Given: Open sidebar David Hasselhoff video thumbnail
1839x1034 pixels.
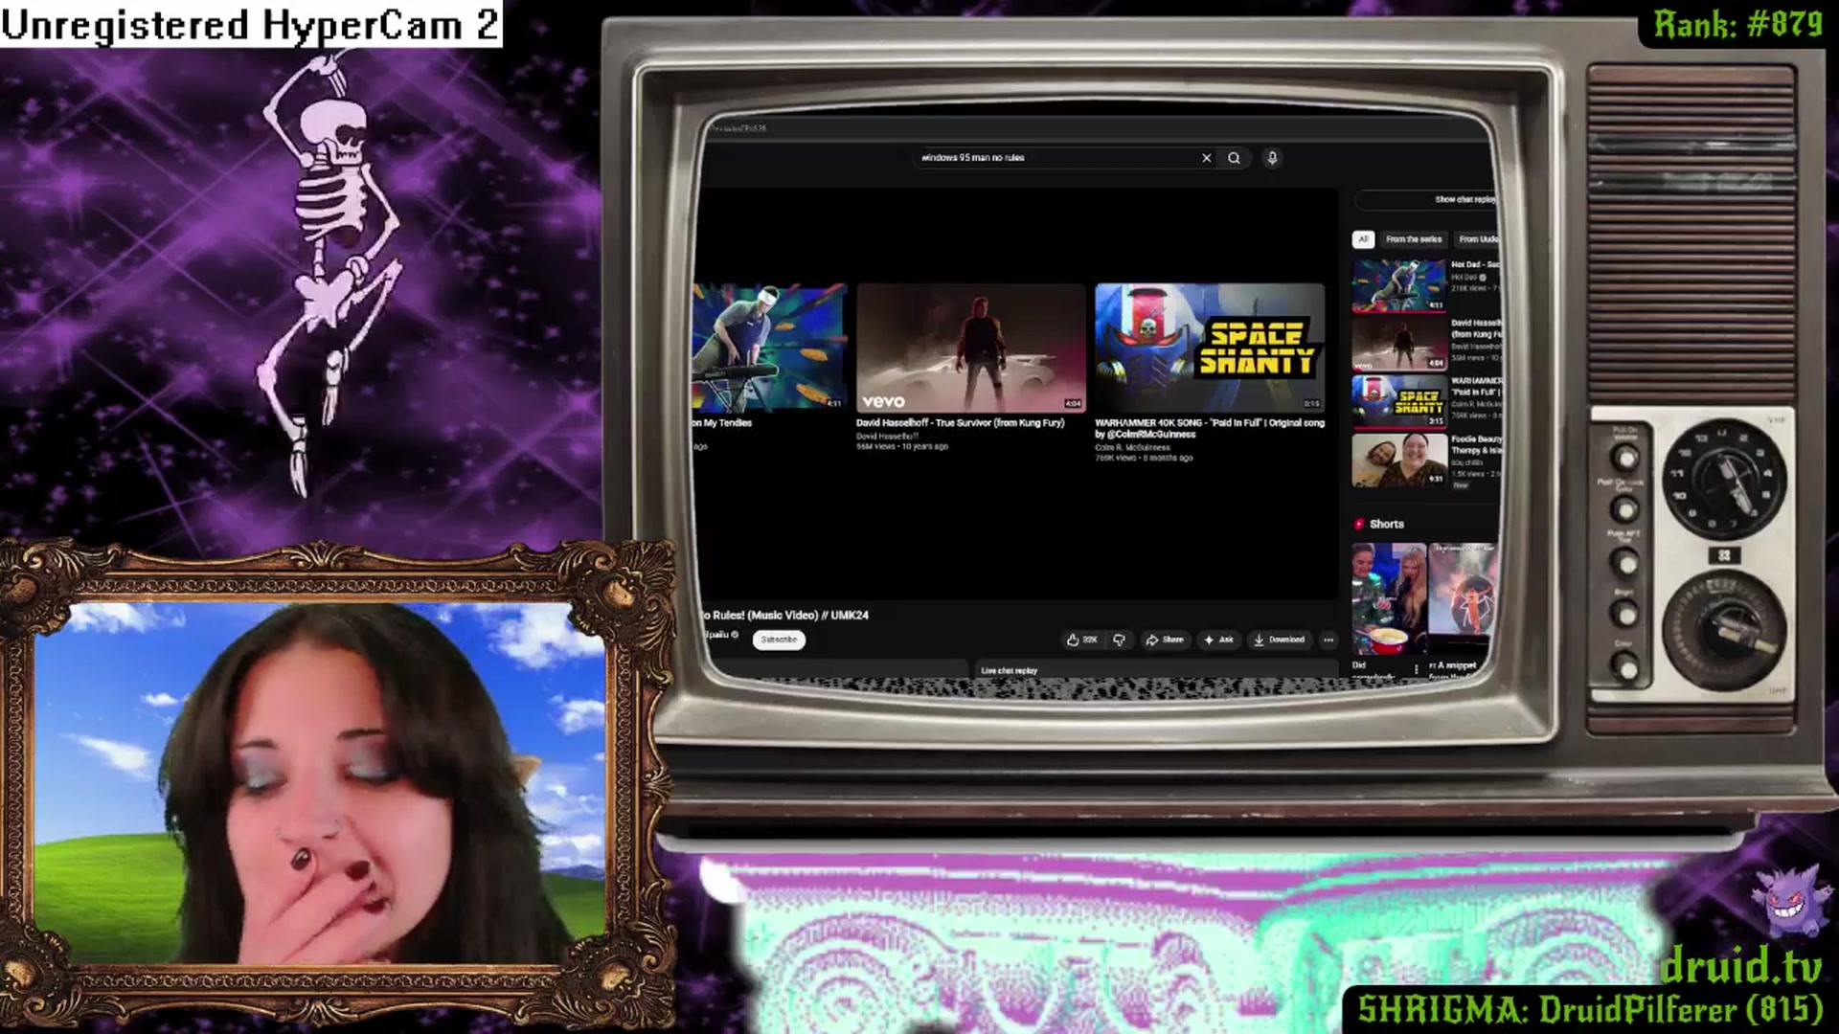Looking at the screenshot, I should [1398, 343].
